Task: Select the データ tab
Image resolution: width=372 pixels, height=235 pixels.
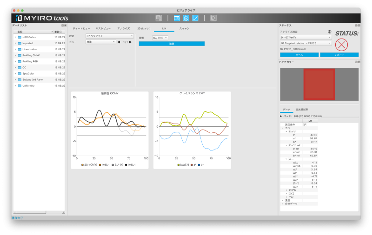Action: pos(286,110)
